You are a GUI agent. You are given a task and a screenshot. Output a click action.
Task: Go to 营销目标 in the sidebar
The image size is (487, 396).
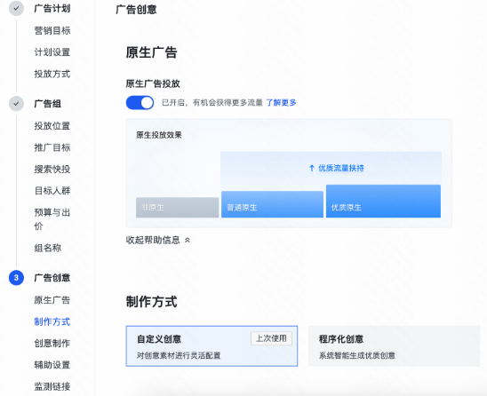(52, 31)
